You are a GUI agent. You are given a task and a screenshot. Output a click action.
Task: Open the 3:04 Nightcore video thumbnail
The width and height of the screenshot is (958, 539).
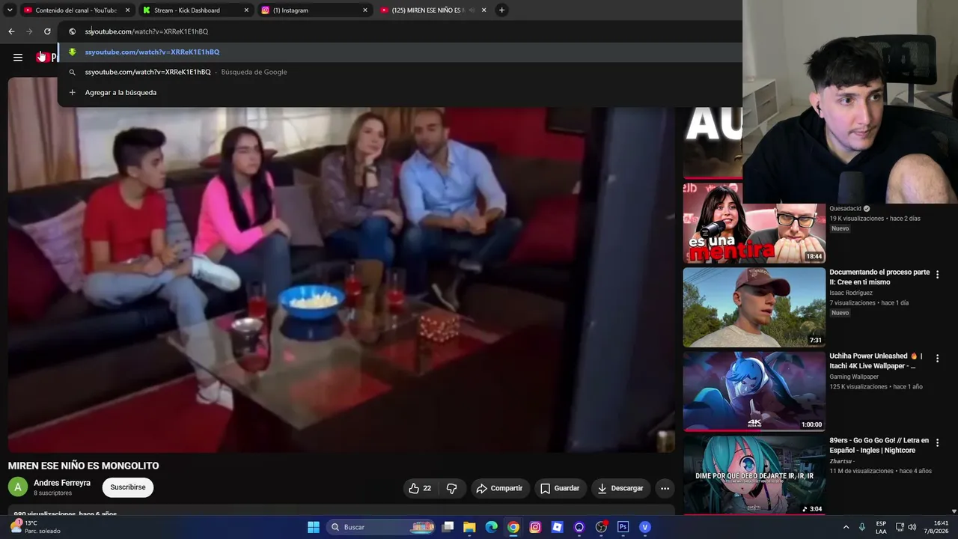[754, 475]
